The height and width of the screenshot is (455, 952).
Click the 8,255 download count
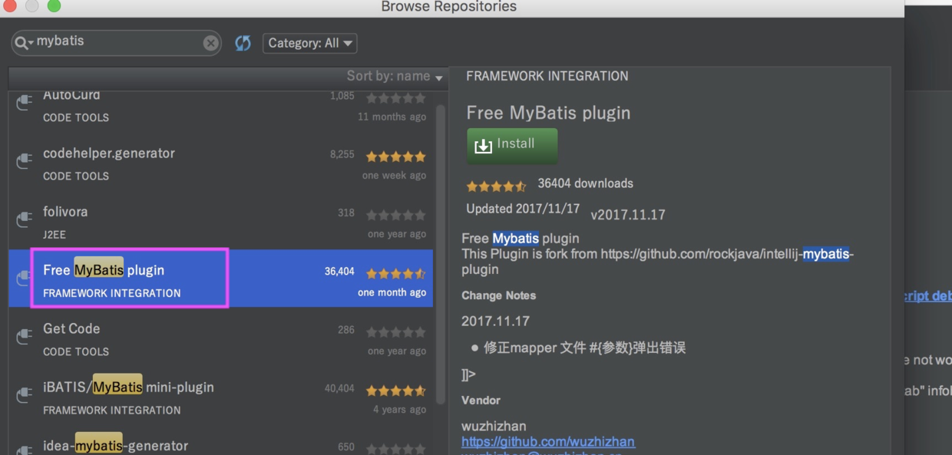point(342,154)
